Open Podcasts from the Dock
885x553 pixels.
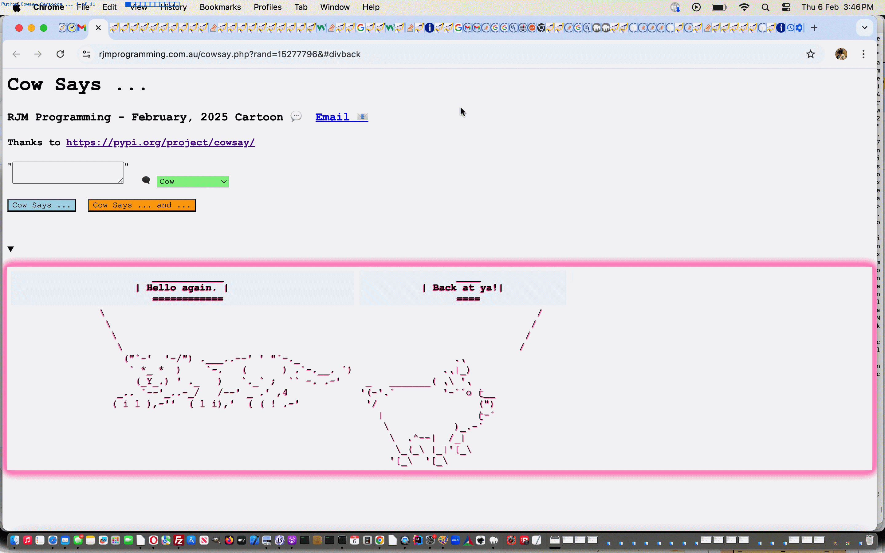(x=292, y=540)
